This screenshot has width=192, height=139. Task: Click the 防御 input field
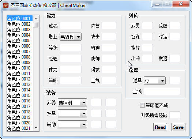[x=109, y=59]
